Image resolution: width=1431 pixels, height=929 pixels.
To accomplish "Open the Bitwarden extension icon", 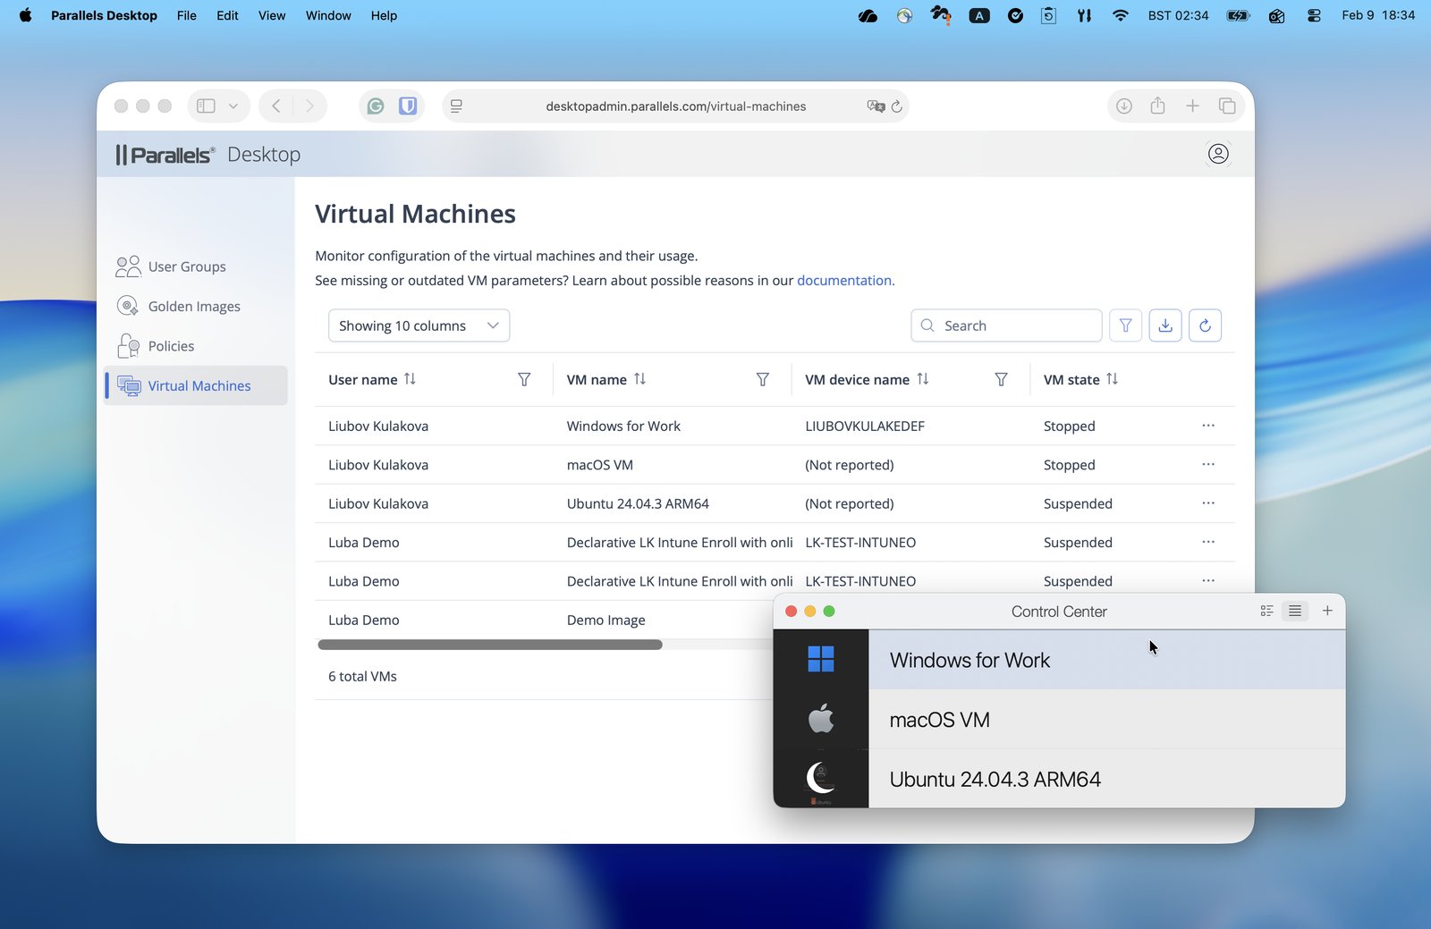I will [408, 106].
